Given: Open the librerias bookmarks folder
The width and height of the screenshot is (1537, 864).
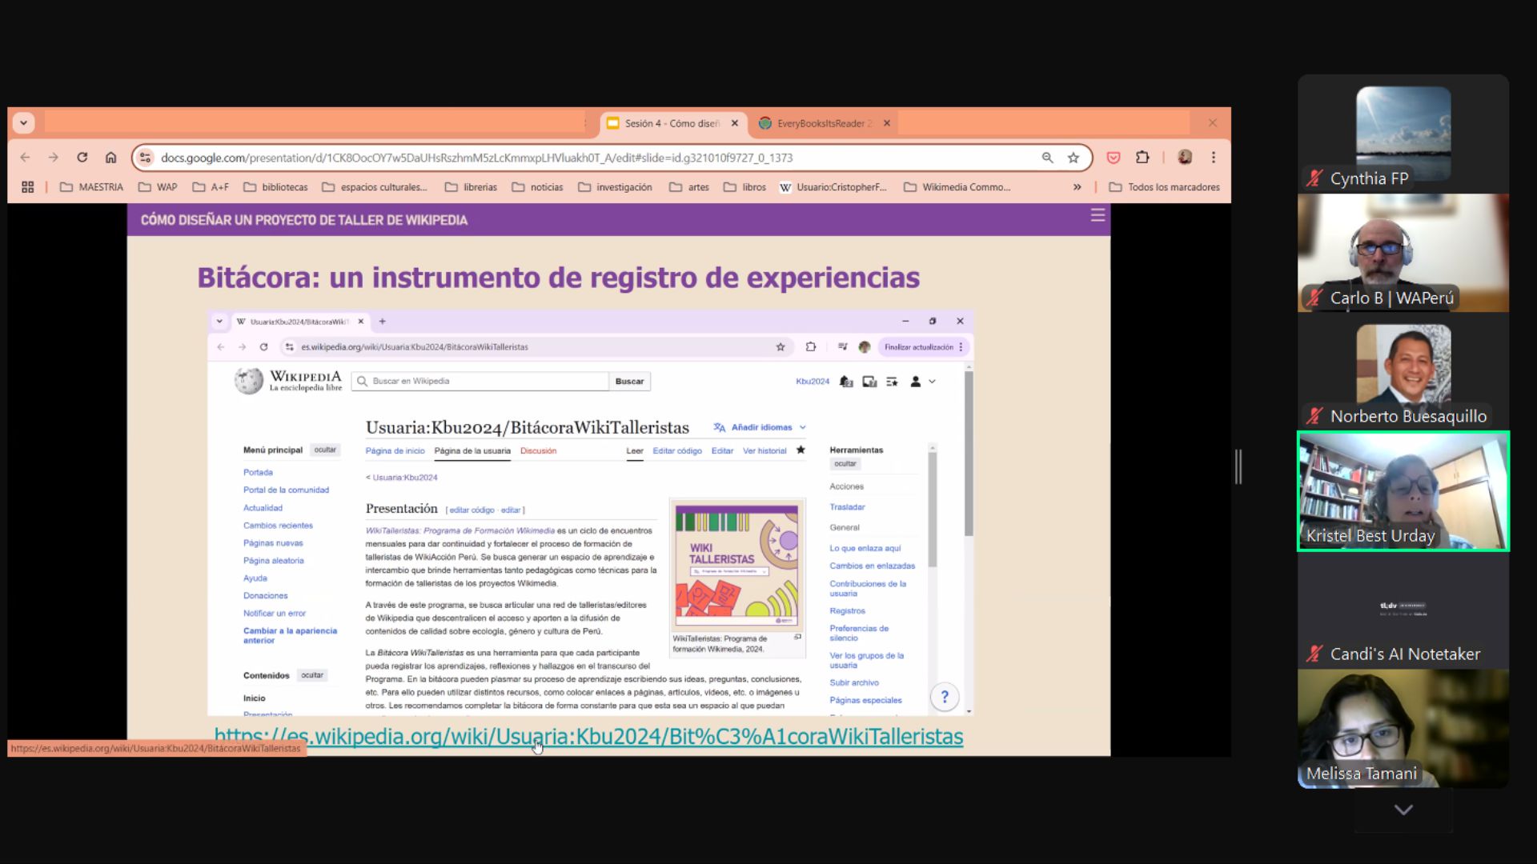Looking at the screenshot, I should [x=471, y=187].
